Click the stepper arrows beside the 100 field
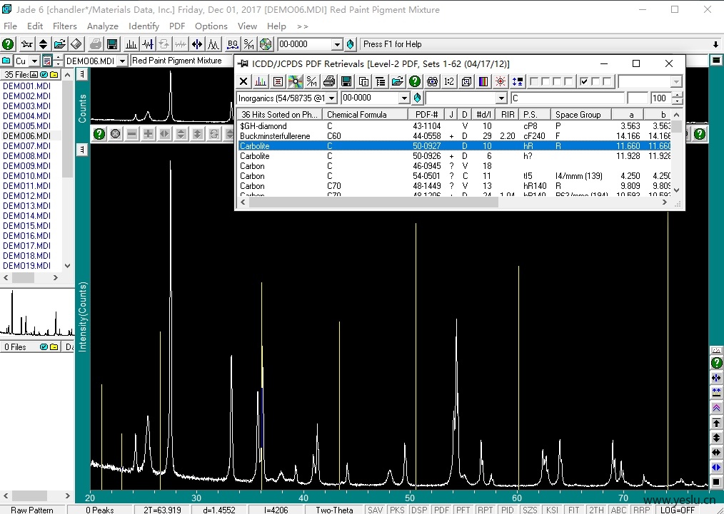 pos(677,98)
